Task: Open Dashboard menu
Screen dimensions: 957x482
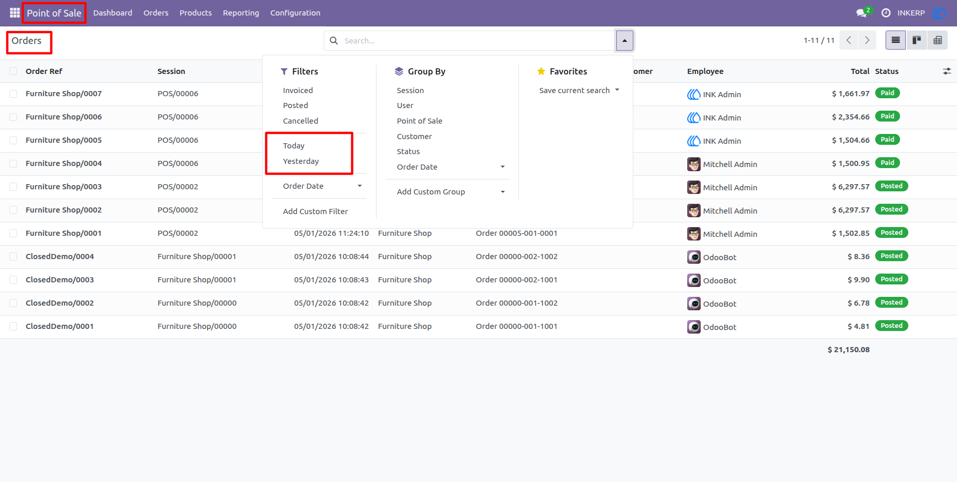Action: [x=113, y=13]
